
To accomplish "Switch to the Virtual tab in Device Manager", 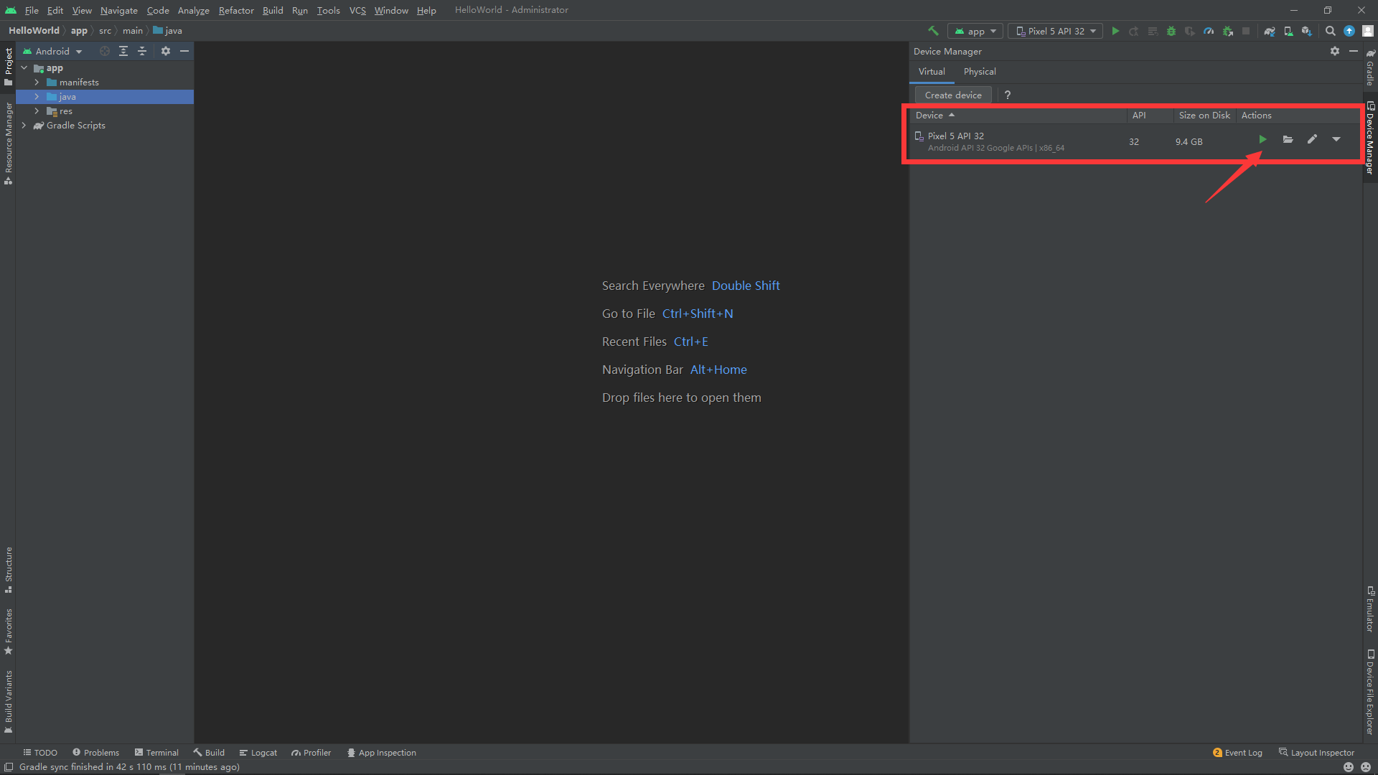I will click(x=932, y=72).
